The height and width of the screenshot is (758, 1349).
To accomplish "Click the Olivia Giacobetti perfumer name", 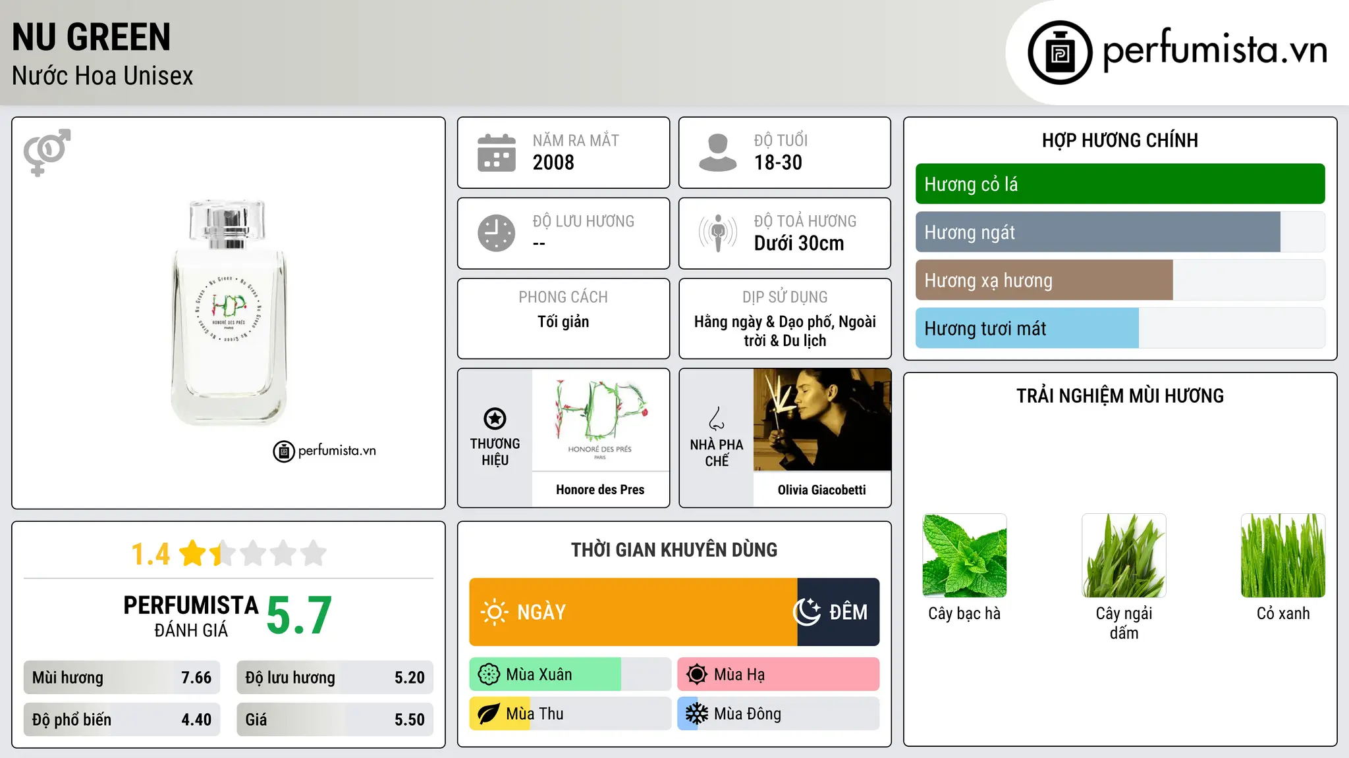I will click(822, 490).
